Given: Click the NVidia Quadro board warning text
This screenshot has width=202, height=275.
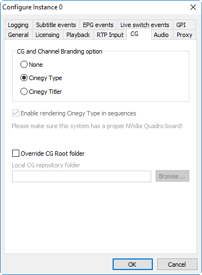Looking at the screenshot, I should coord(97,126).
